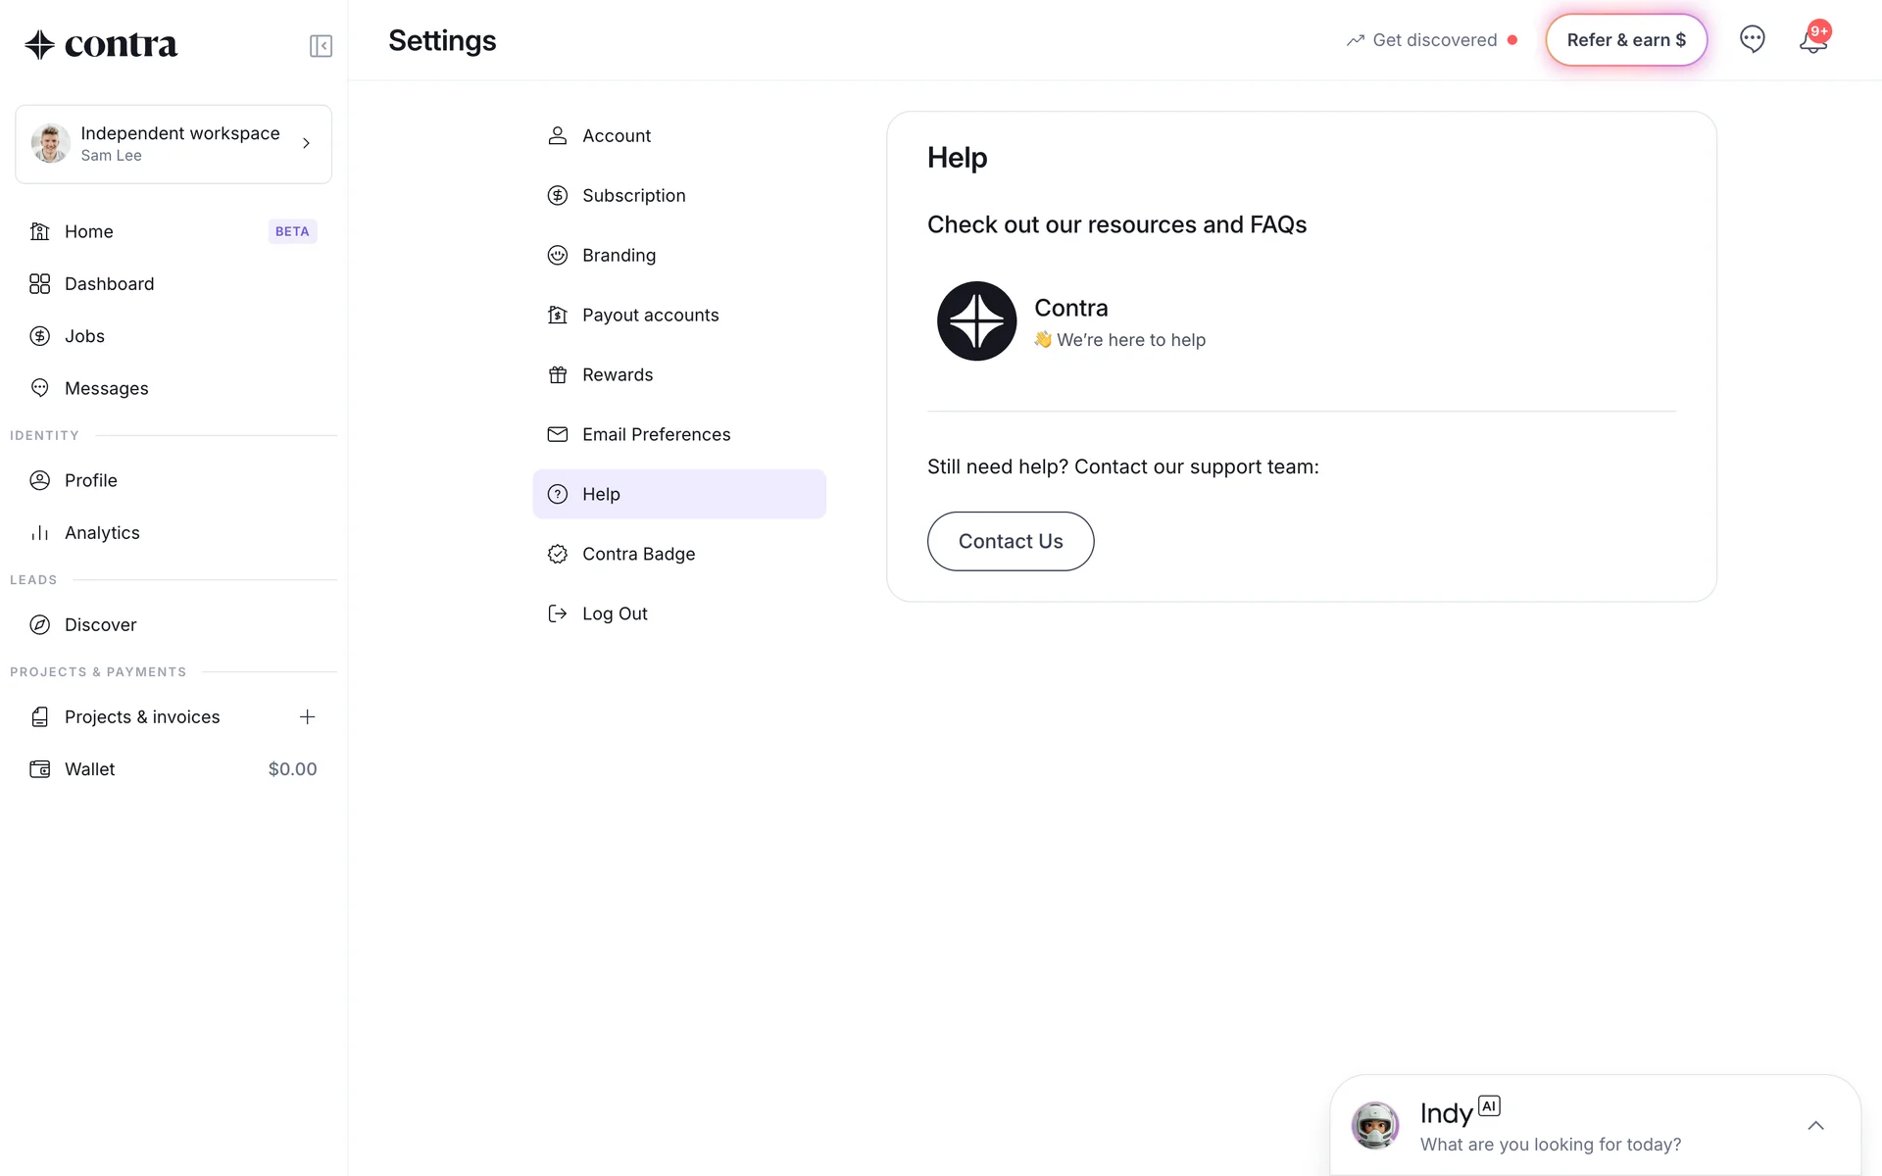Click the Get discovered link
1882x1176 pixels.
(x=1434, y=40)
